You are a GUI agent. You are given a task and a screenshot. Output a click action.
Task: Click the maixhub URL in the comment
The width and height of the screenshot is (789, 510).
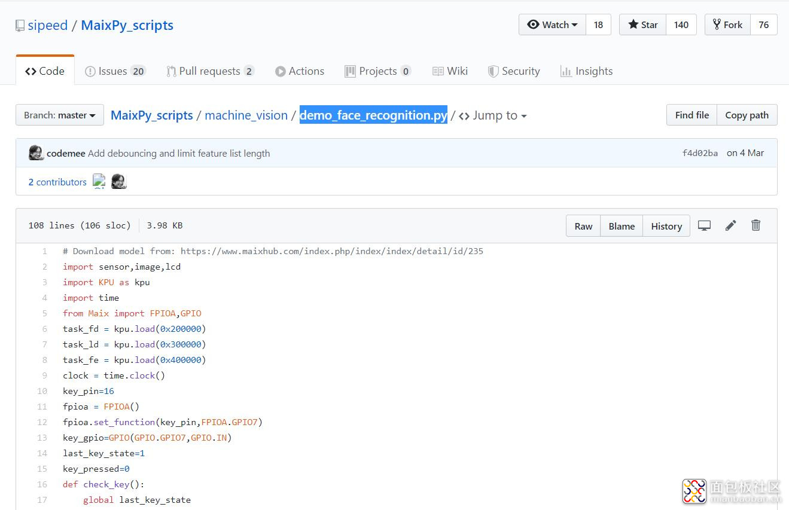pos(331,251)
